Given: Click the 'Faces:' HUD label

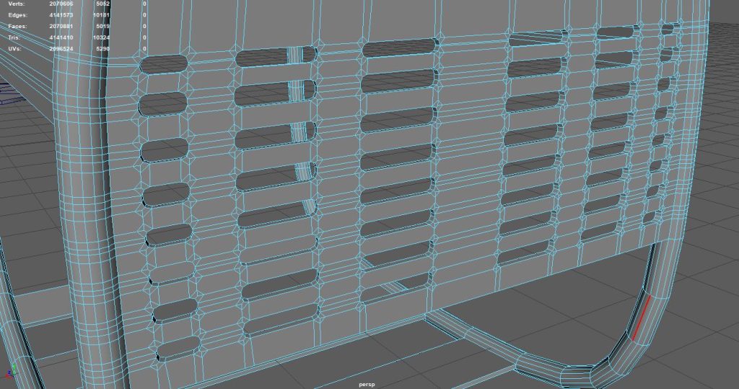Looking at the screenshot, I should point(17,27).
